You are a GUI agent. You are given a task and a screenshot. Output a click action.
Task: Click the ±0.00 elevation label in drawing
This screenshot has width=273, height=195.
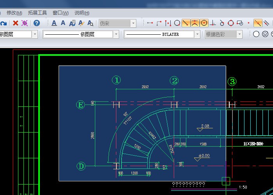click(x=203, y=156)
